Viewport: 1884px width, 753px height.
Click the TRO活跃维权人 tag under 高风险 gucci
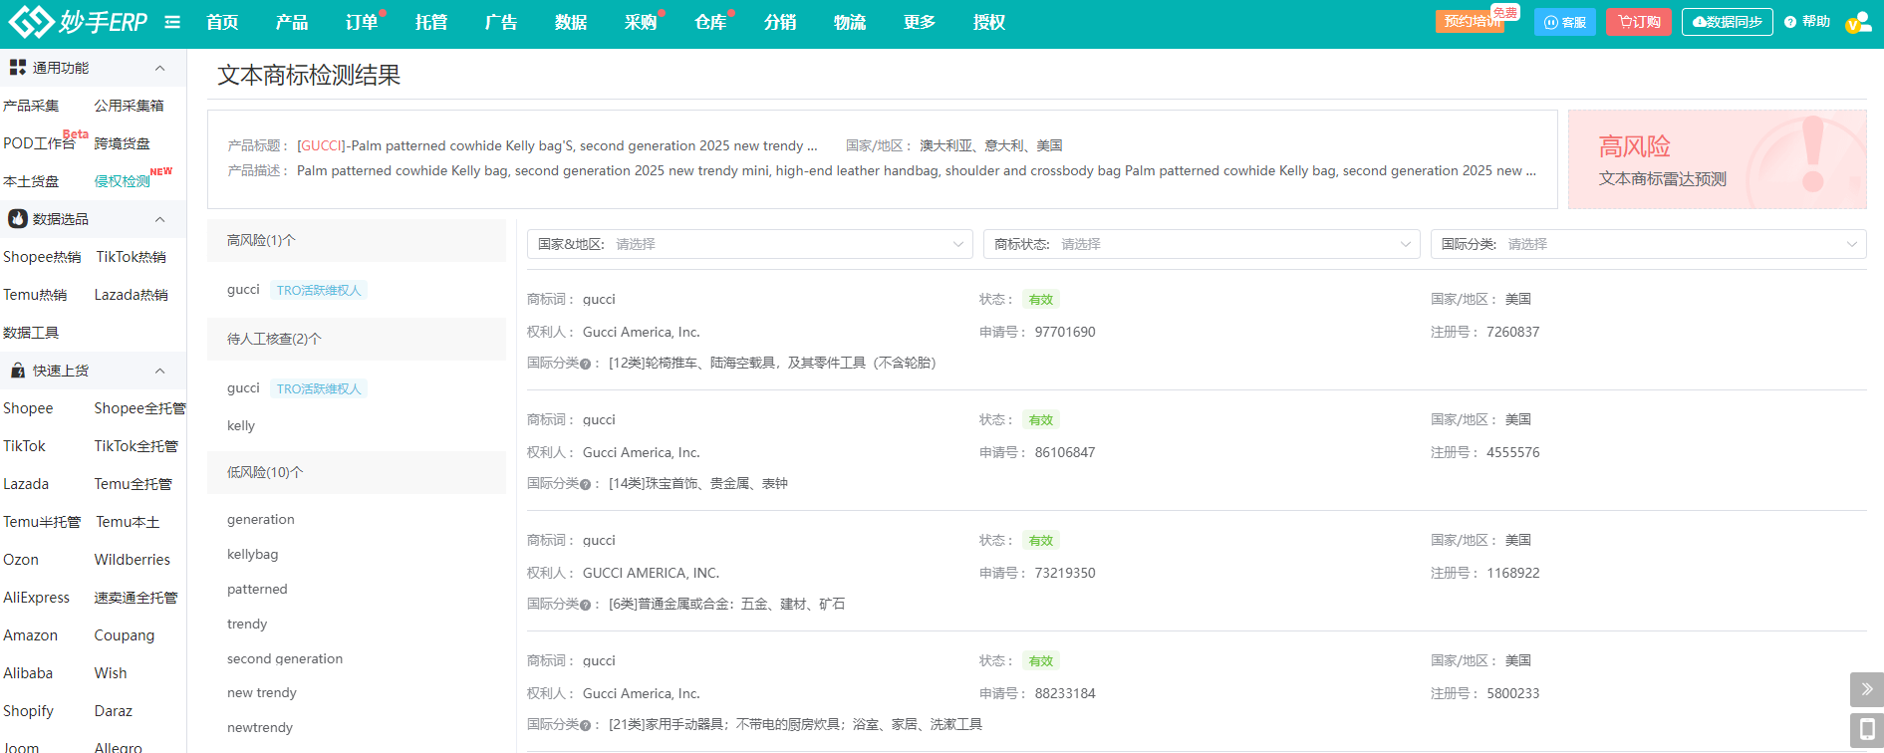coord(319,291)
